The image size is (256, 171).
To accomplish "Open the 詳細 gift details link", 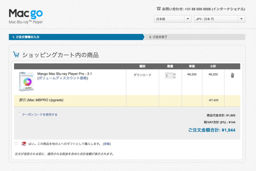I will coord(107,144).
